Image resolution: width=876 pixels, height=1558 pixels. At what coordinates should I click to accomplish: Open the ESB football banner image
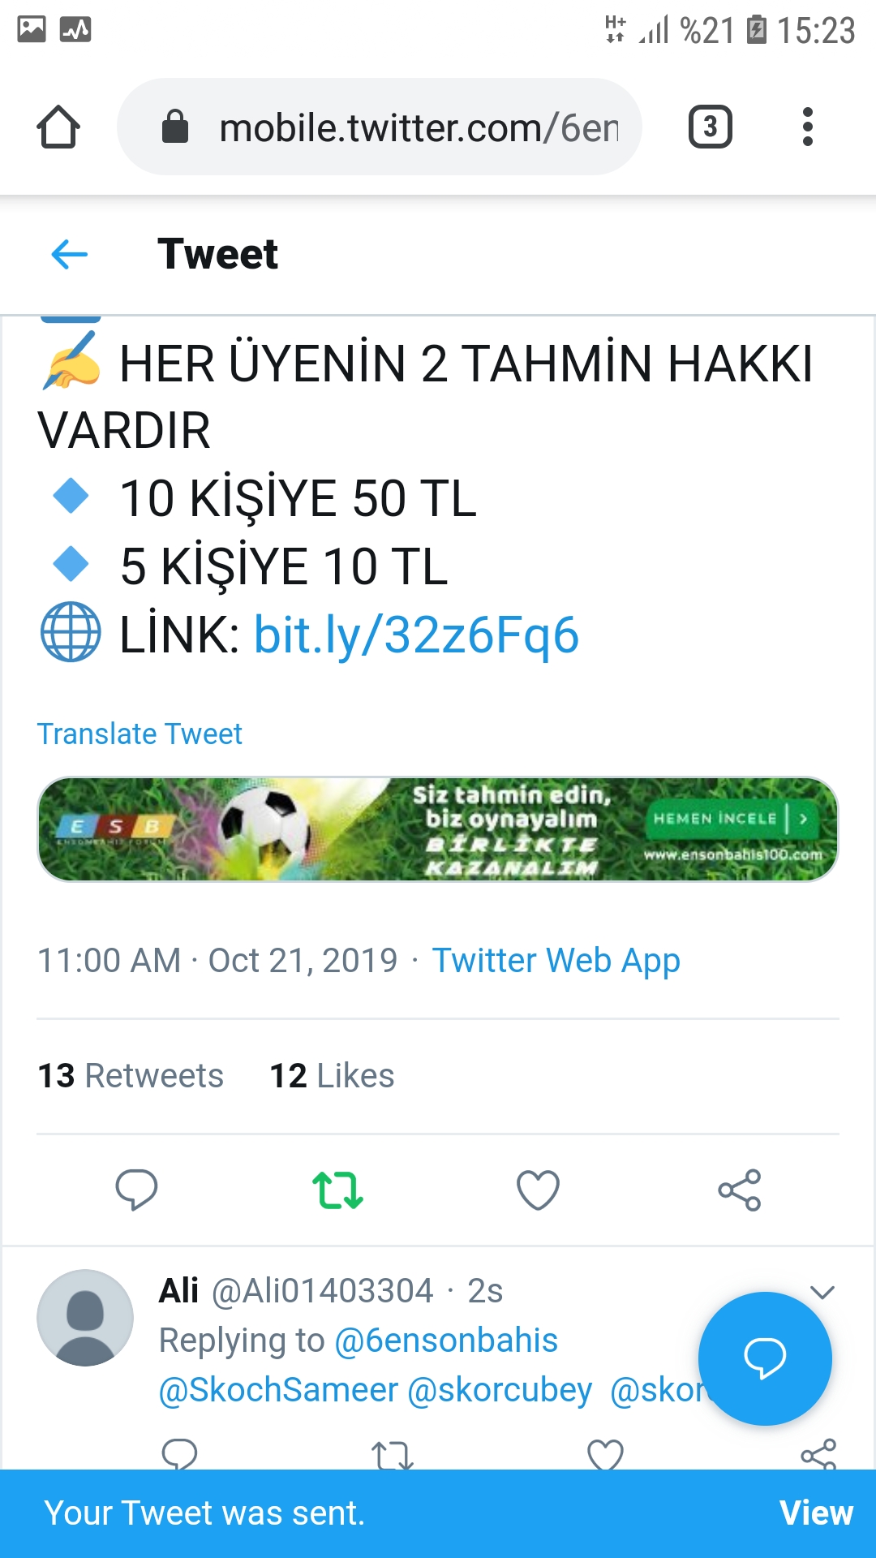tap(438, 829)
